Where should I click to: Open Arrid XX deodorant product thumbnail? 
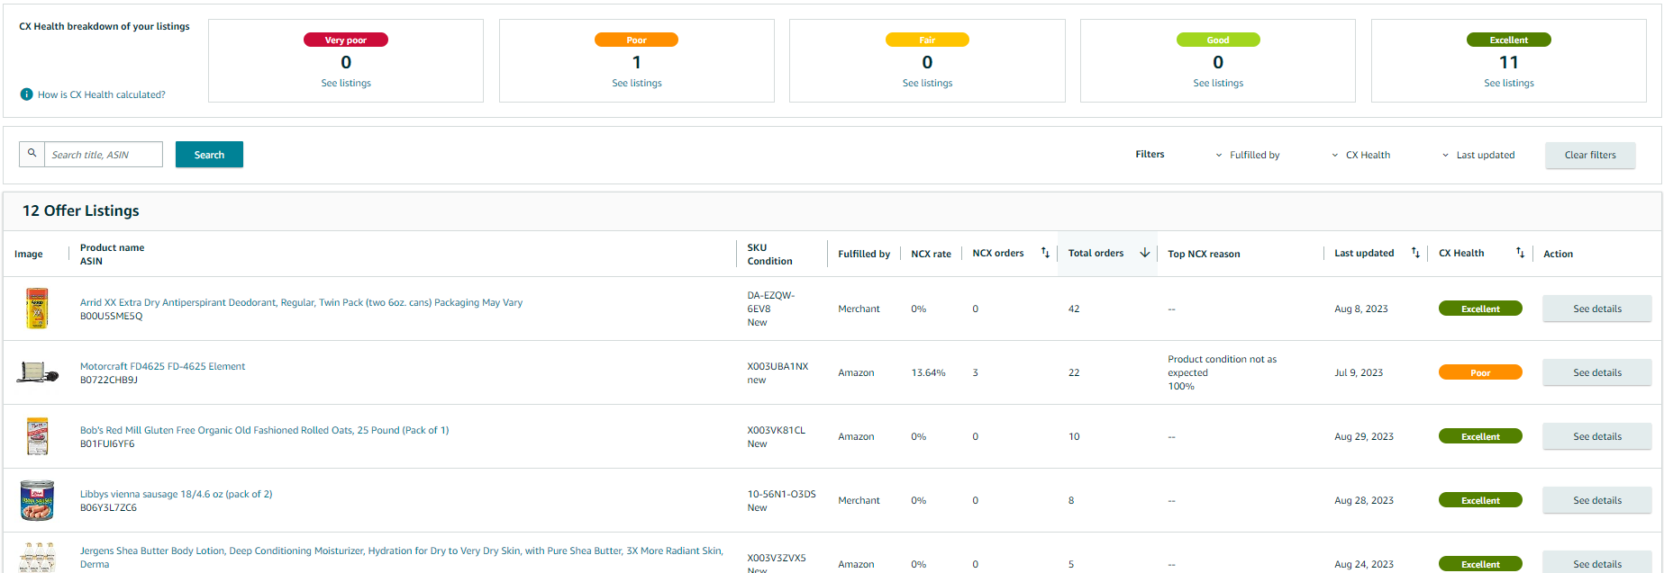point(37,309)
